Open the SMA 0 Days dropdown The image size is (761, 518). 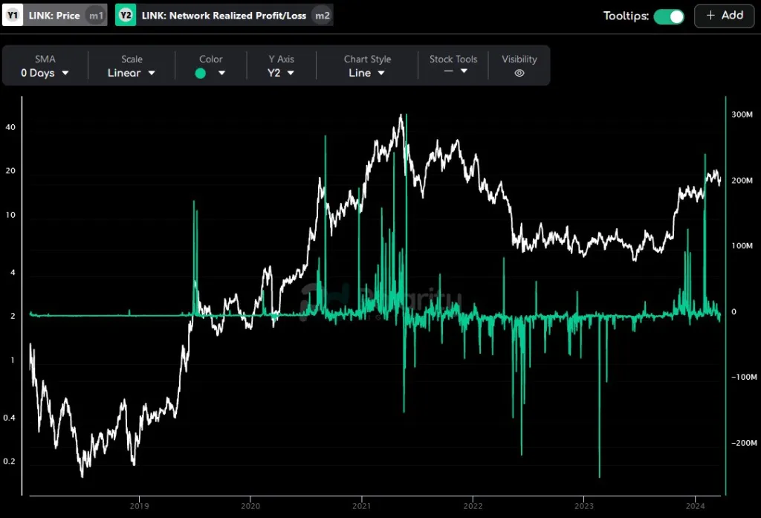(x=45, y=73)
